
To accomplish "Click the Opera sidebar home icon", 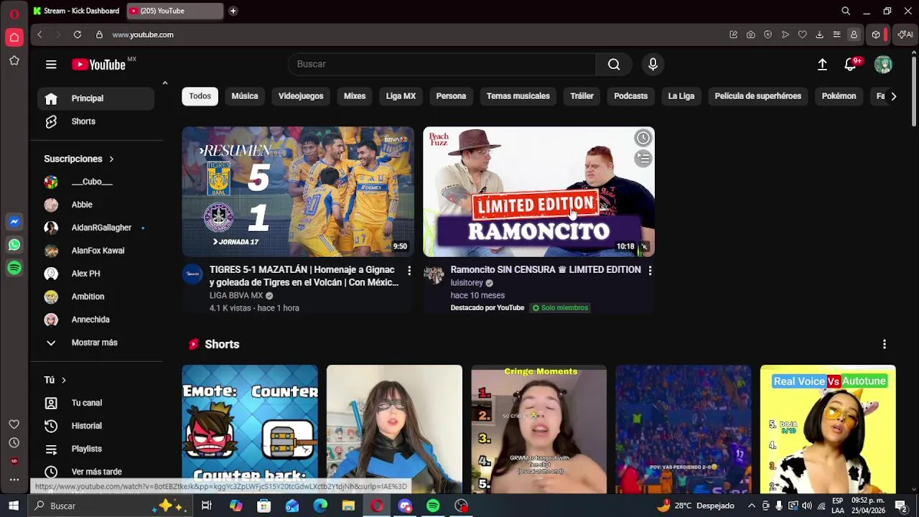I will coord(14,37).
